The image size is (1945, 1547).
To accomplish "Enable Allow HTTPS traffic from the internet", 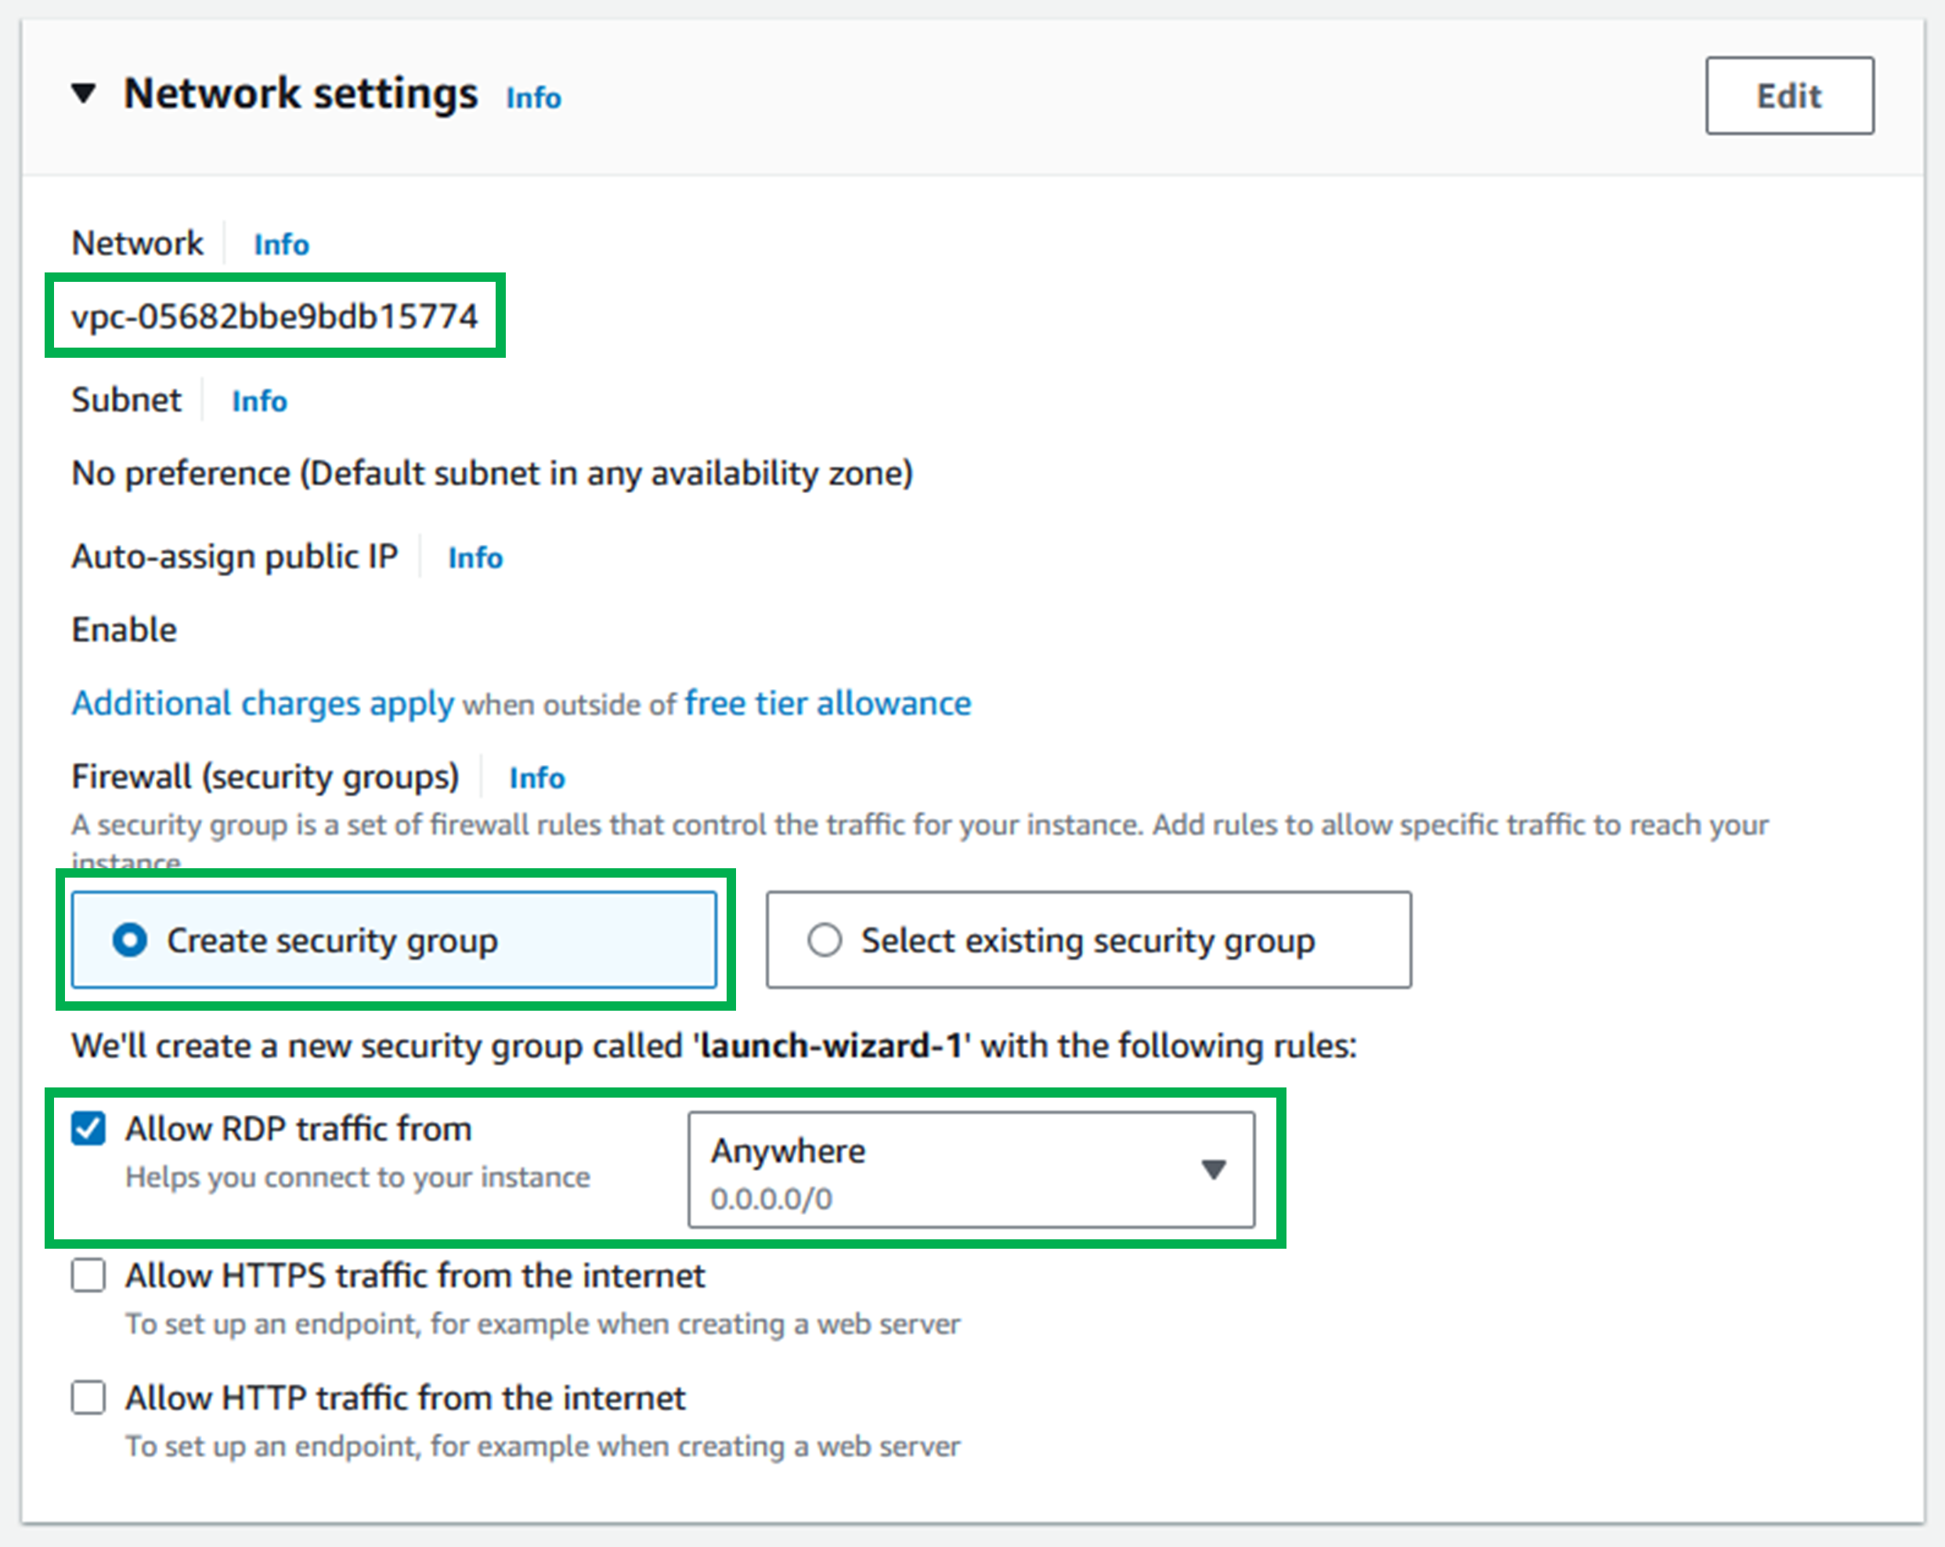I will click(x=88, y=1275).
